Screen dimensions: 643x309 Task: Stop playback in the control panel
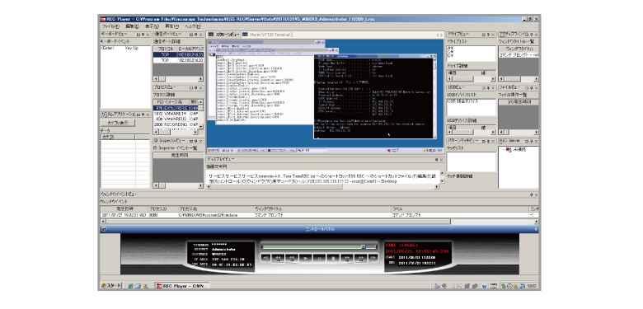(x=333, y=258)
